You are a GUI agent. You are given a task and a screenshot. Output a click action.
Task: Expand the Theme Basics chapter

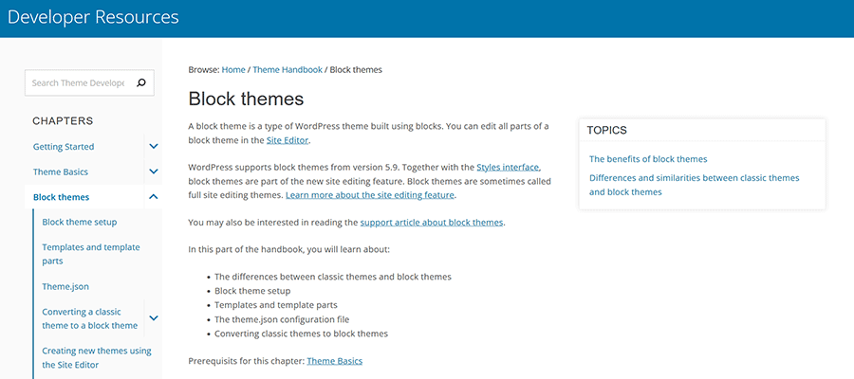pyautogui.click(x=153, y=171)
